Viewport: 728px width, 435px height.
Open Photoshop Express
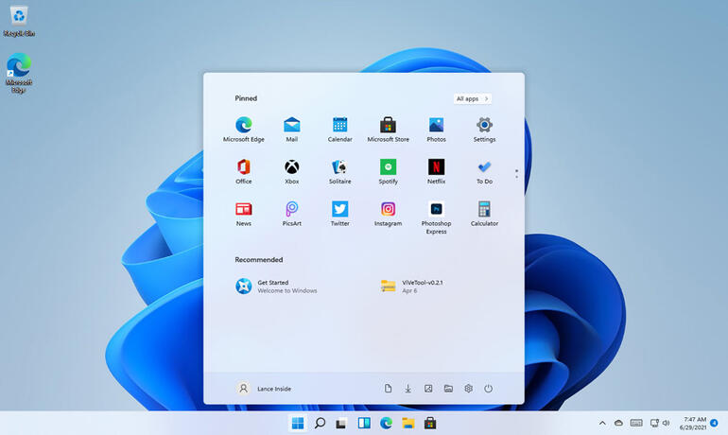click(436, 217)
